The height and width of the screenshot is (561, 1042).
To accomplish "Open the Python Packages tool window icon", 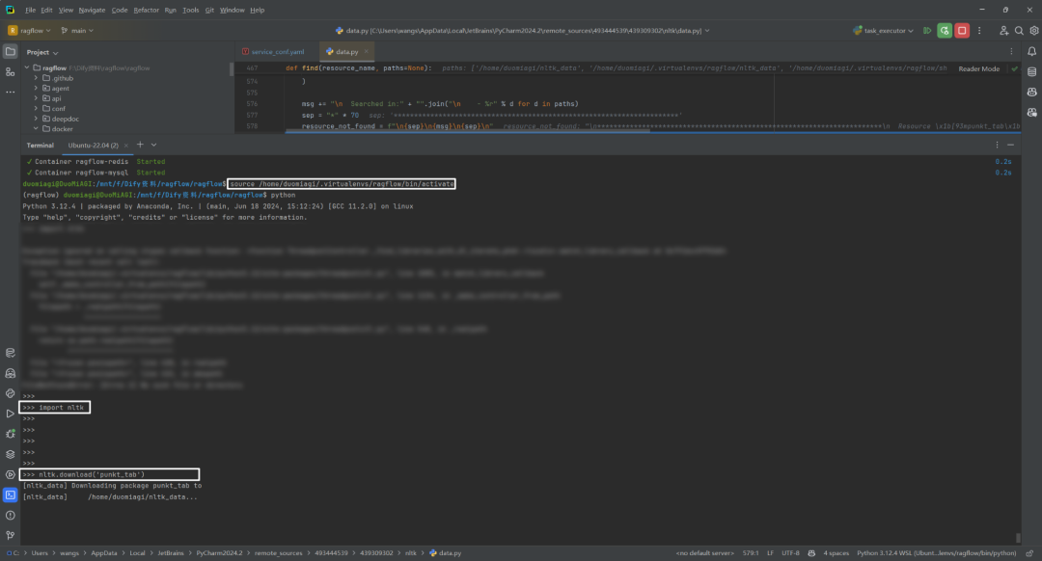I will coord(10,353).
